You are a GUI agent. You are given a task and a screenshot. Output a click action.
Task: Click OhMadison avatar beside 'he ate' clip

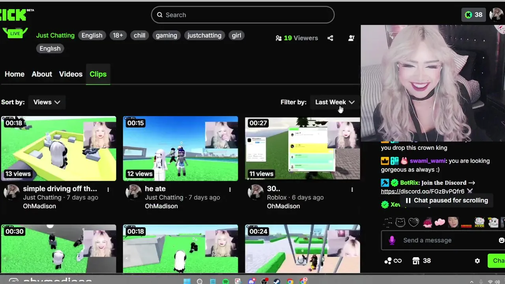click(x=133, y=192)
